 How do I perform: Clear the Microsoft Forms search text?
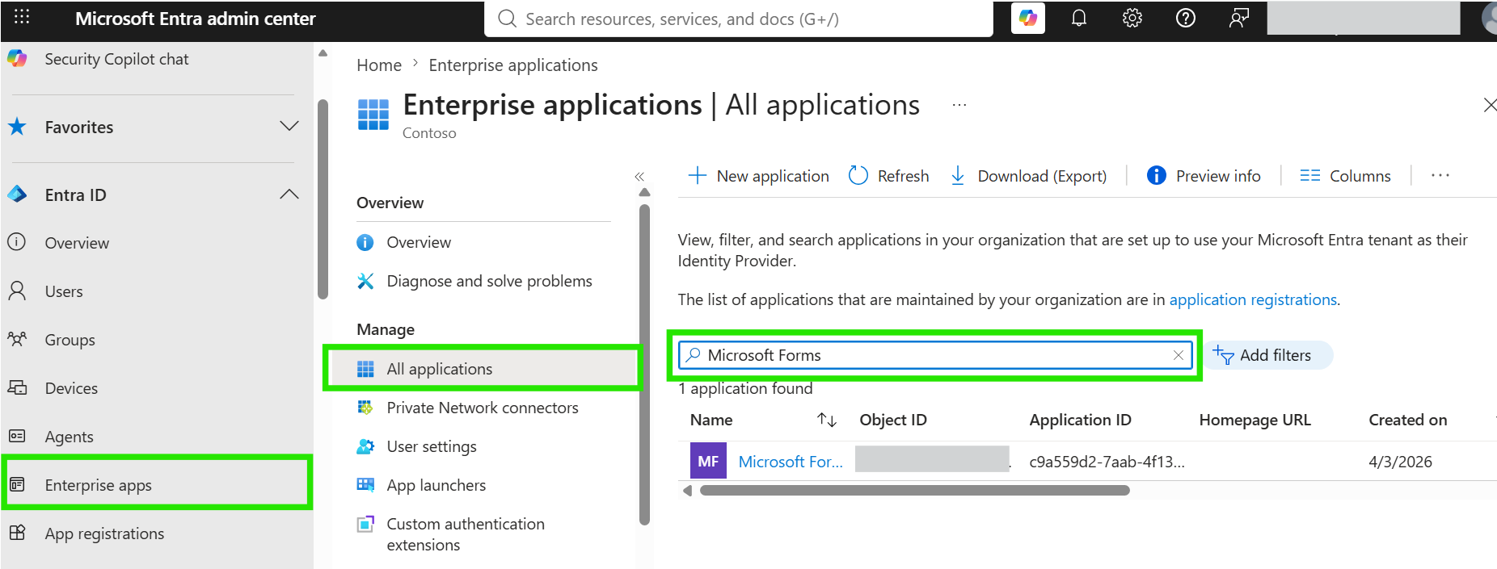click(x=1179, y=355)
